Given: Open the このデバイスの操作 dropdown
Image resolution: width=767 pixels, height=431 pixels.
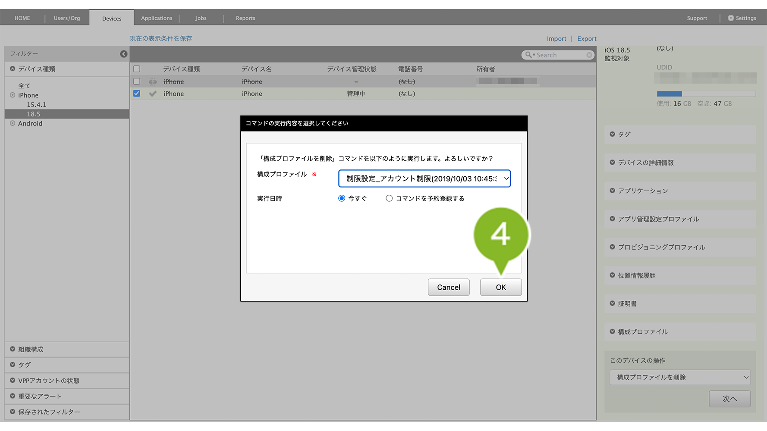Looking at the screenshot, I should click(x=680, y=377).
